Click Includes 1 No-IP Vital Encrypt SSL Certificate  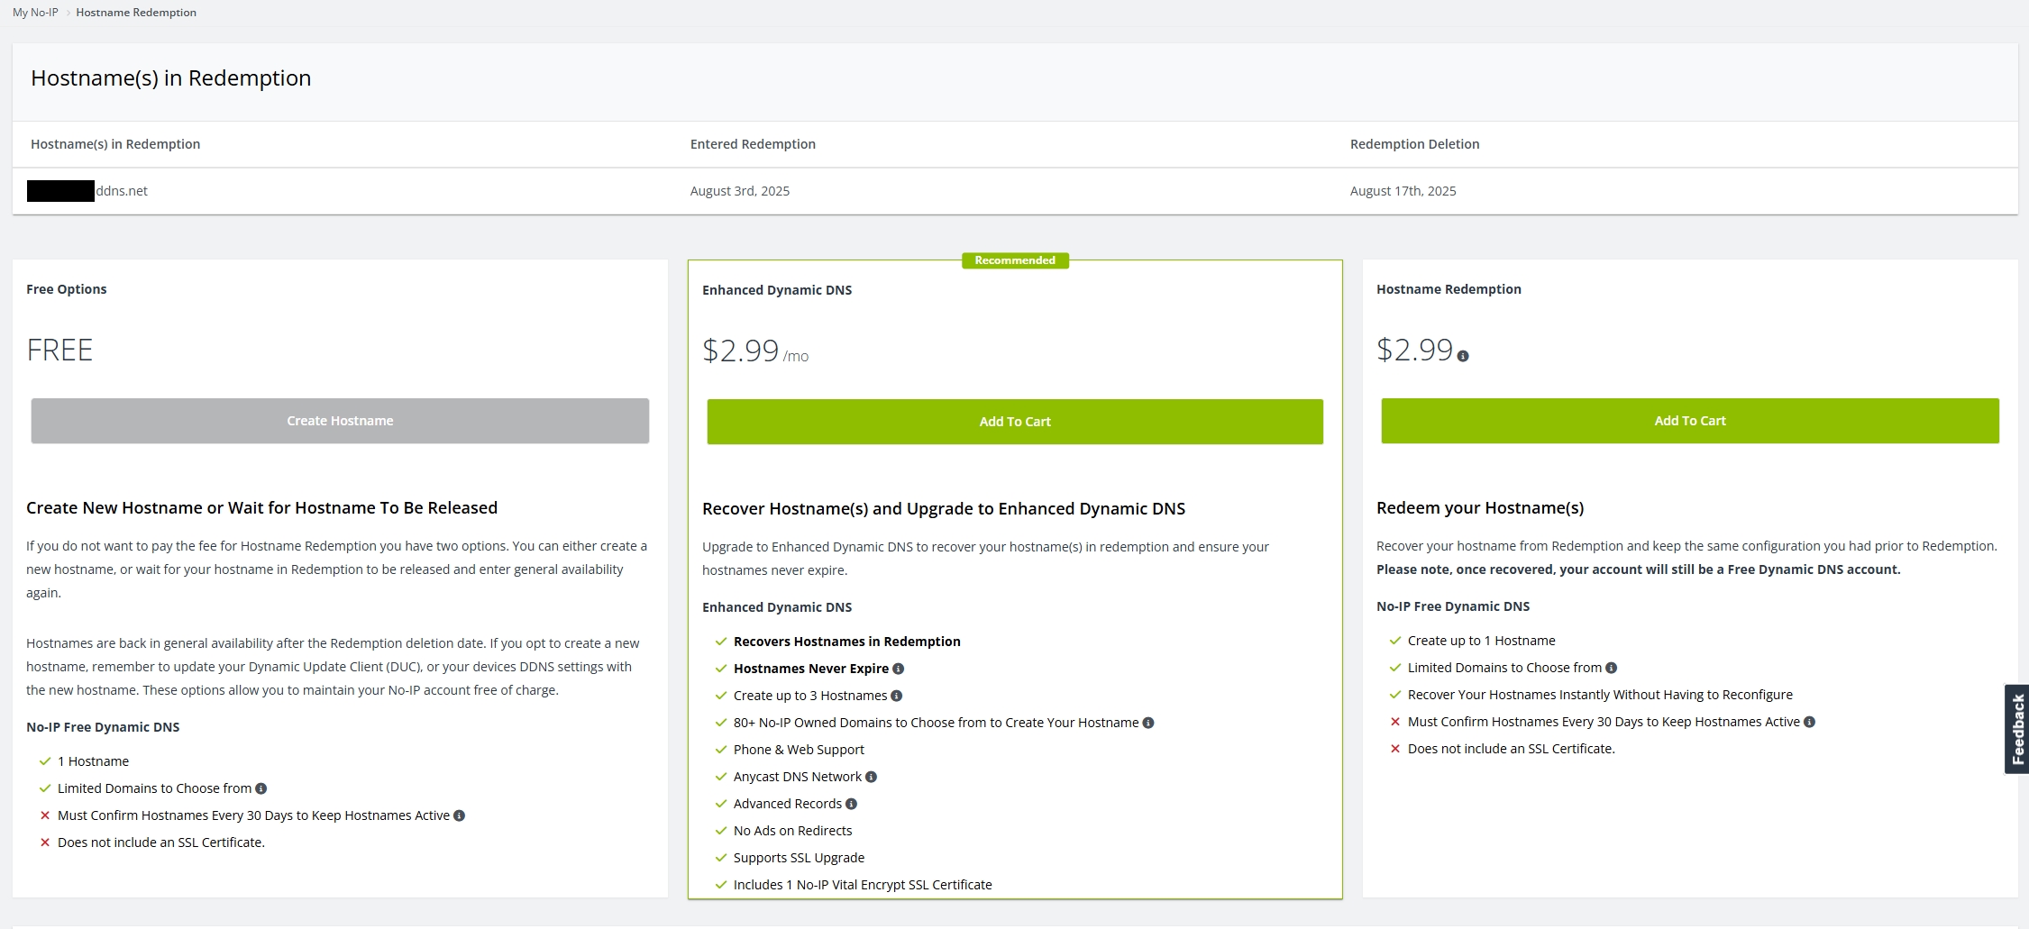pos(863,885)
